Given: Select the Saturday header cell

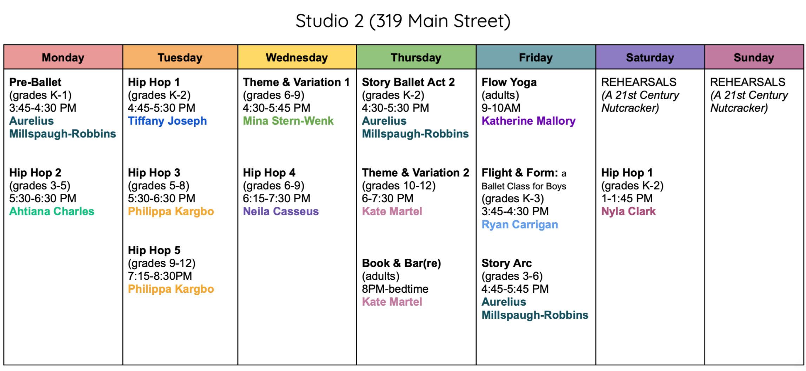Looking at the screenshot, I should click(x=650, y=57).
